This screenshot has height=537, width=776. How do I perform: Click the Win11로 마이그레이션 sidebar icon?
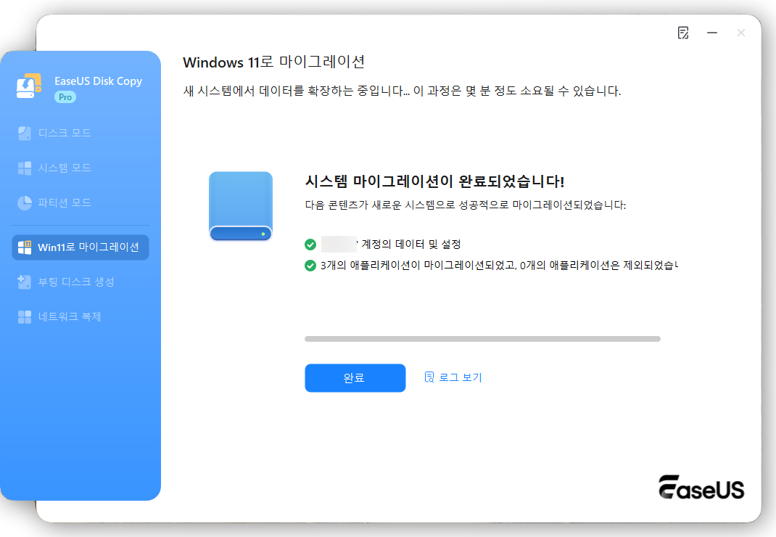click(25, 247)
